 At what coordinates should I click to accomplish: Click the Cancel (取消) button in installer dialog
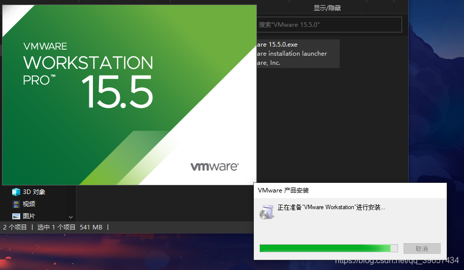point(422,248)
